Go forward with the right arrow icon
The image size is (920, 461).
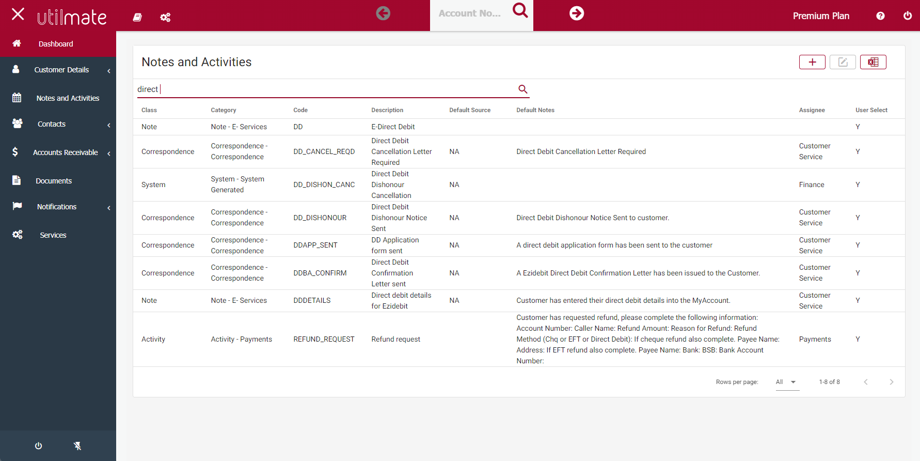(x=577, y=13)
